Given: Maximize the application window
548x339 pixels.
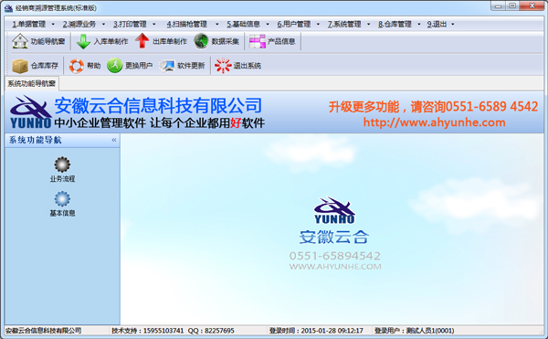Looking at the screenshot, I should (512, 6).
